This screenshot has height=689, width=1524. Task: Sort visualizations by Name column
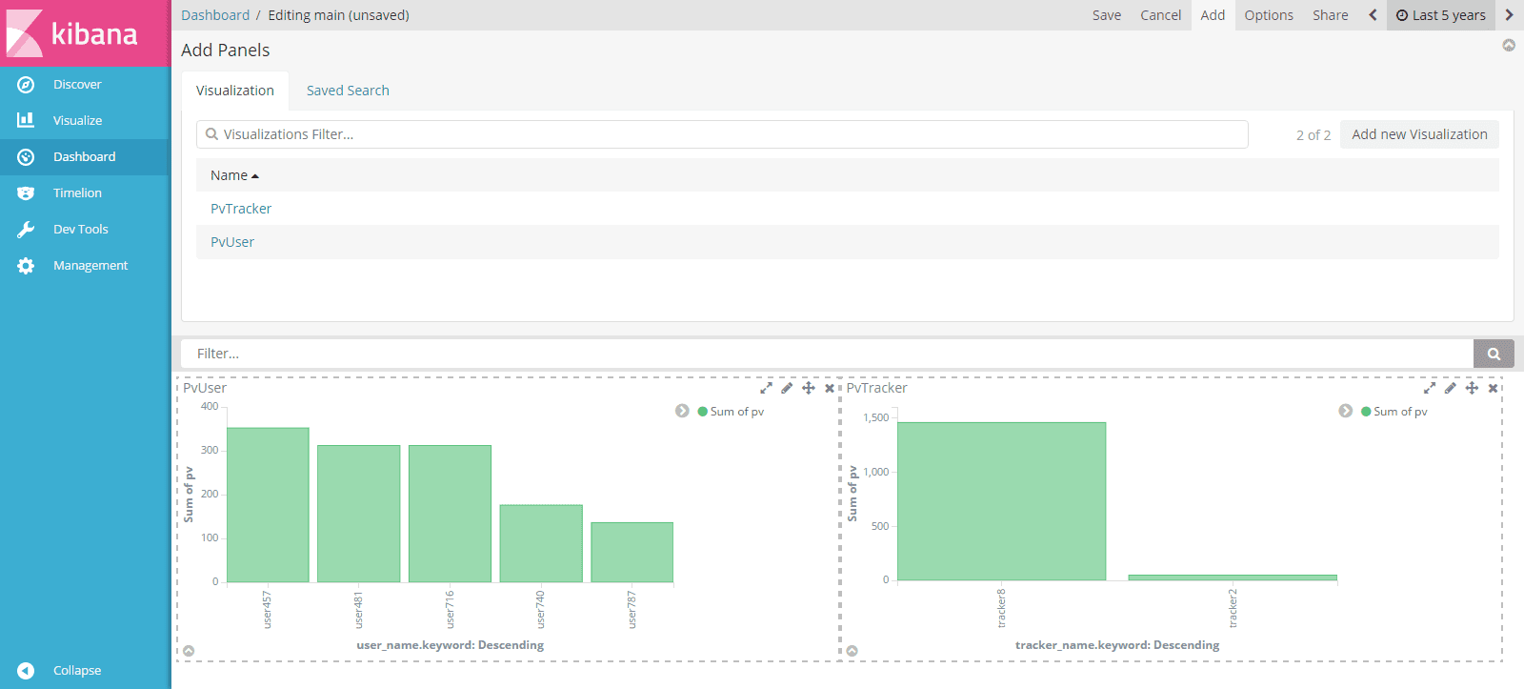click(234, 175)
